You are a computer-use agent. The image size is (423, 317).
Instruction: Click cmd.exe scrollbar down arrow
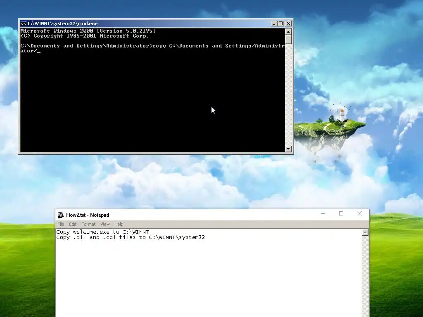[288, 149]
